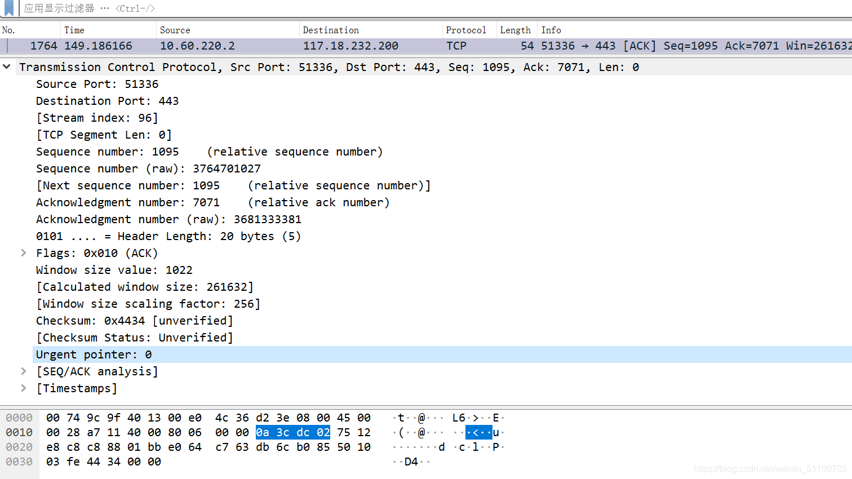Viewport: 852px width, 479px height.
Task: Select the Header Length: 20 bytes row
Action: pos(168,236)
